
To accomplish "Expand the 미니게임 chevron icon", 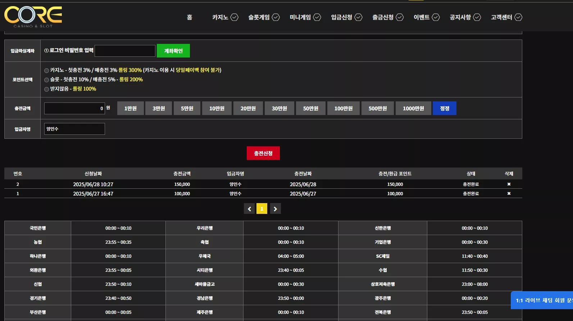I will click(317, 17).
